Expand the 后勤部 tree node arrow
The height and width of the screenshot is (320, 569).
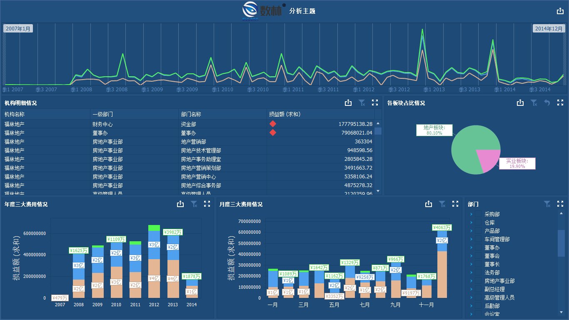coord(471,305)
